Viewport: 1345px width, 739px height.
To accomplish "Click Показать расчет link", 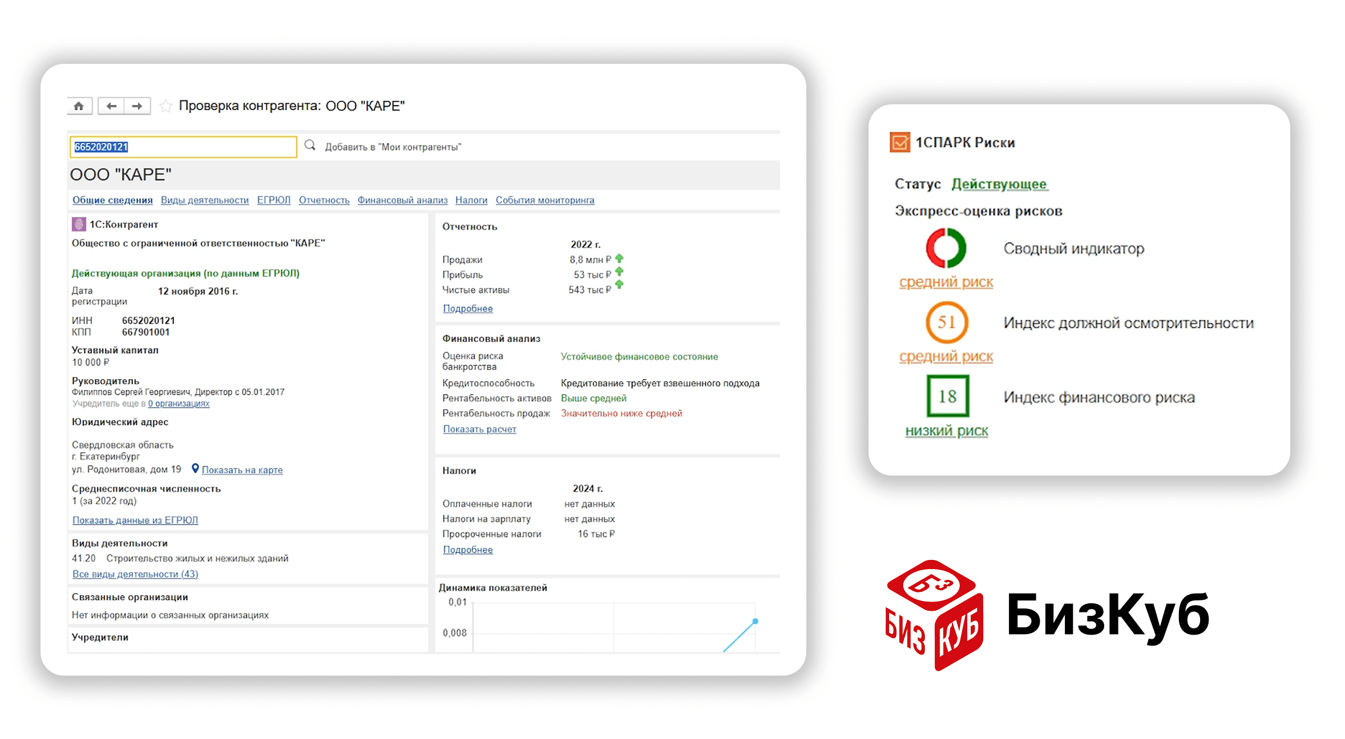I will (479, 429).
